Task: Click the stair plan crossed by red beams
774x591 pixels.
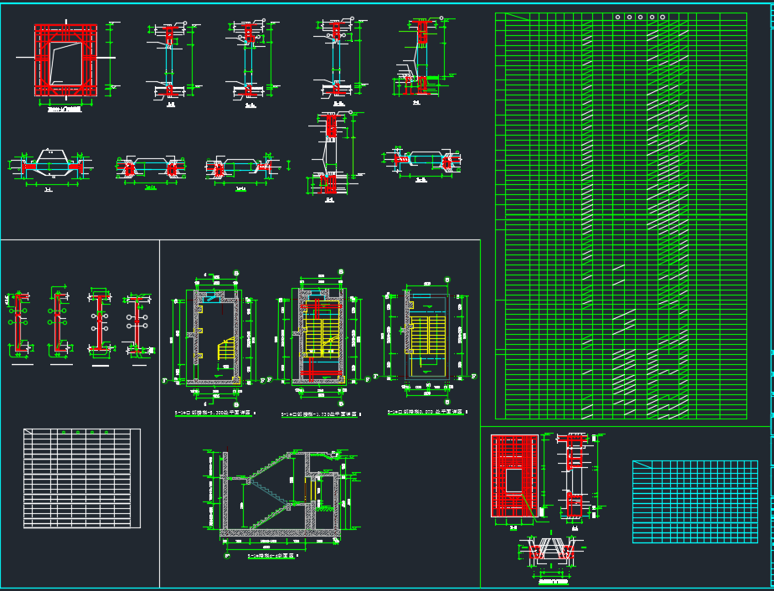Action: click(x=321, y=336)
